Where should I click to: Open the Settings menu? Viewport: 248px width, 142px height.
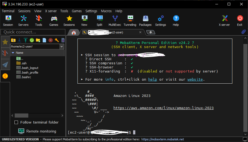[x=91, y=11]
